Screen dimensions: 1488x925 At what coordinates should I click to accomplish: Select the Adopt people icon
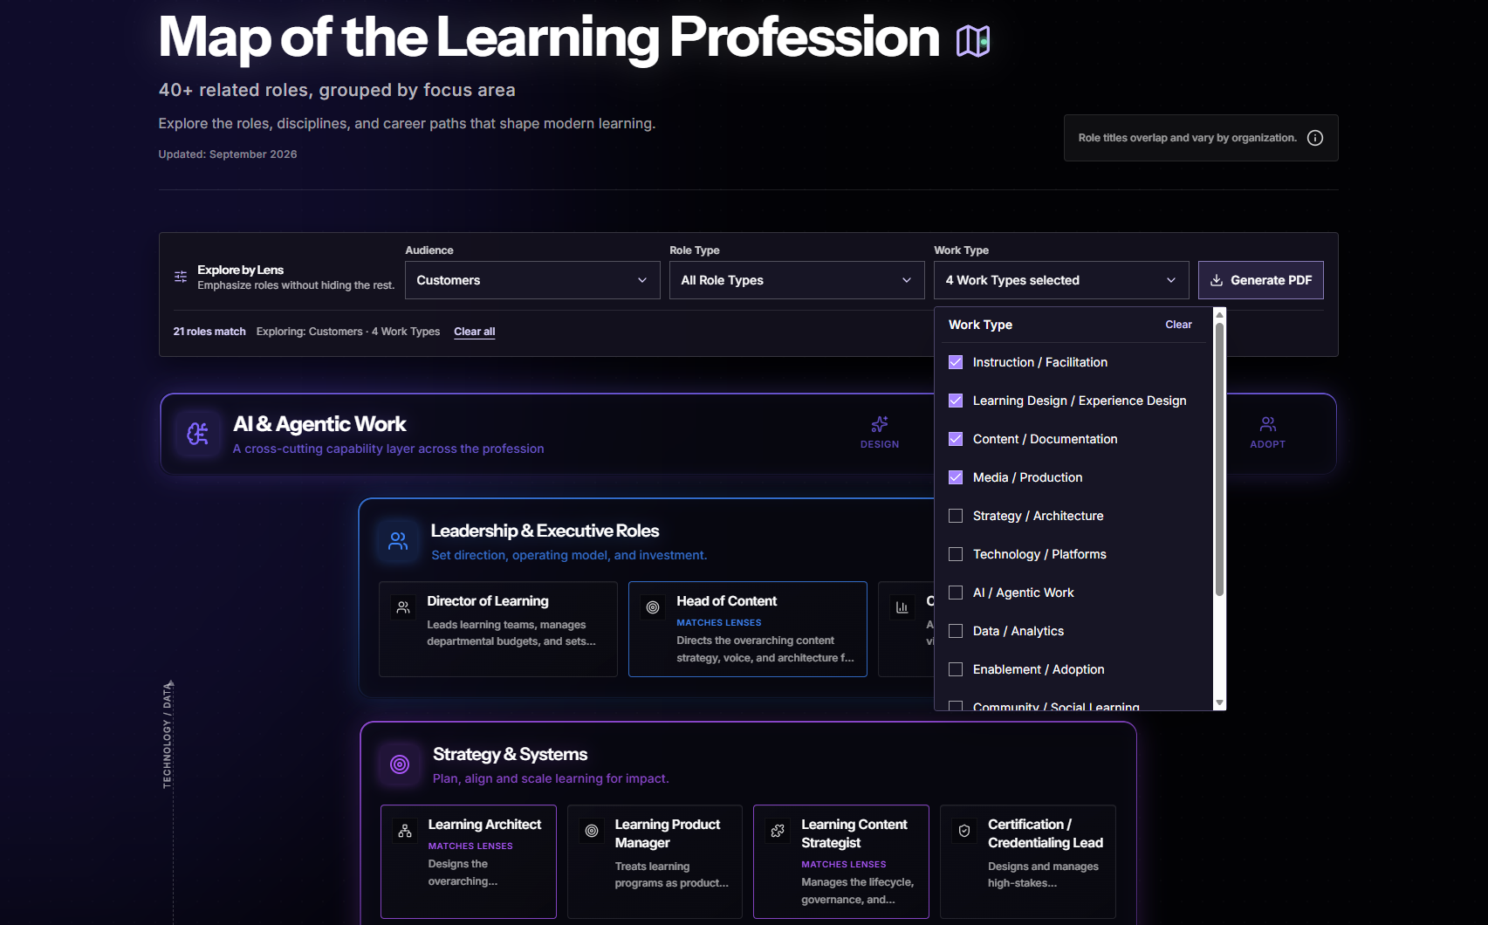click(x=1268, y=424)
